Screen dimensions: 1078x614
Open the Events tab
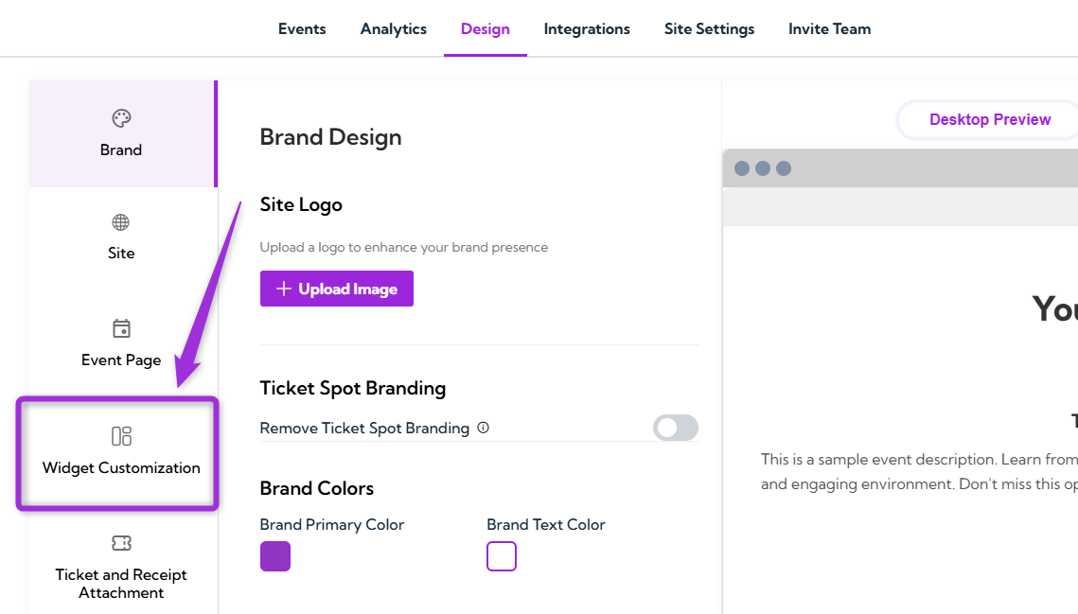[302, 28]
